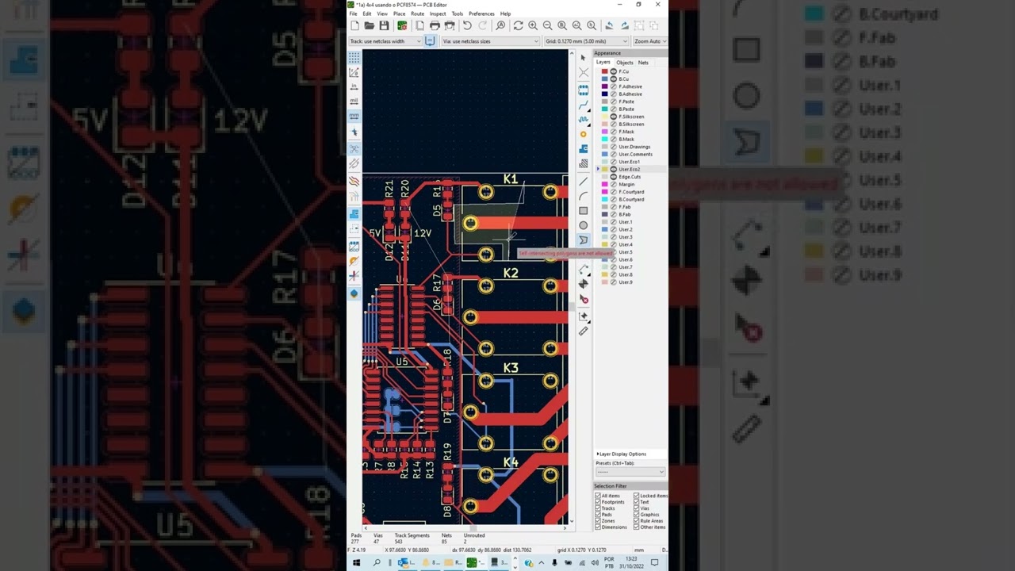1015x571 pixels.
Task: Select the Measure ruler tool
Action: click(x=584, y=331)
